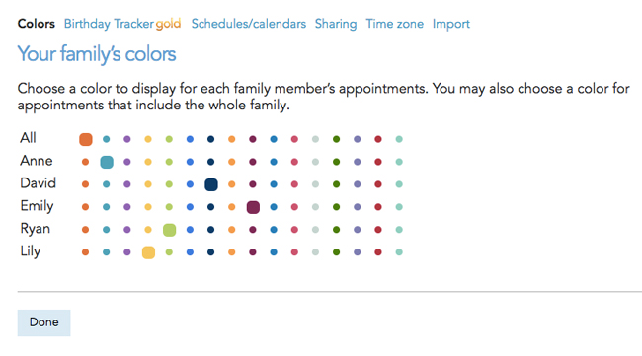Screen dimensions: 642x356
Task: Click the Done button
Action: click(x=43, y=322)
